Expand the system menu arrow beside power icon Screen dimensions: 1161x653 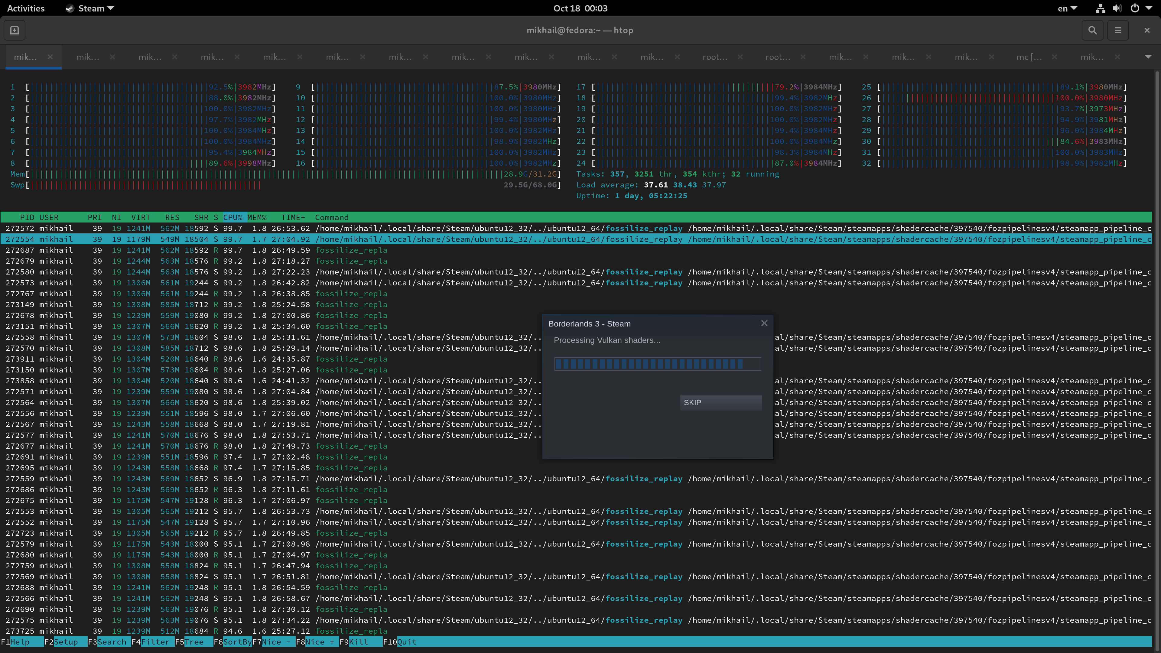1149,8
